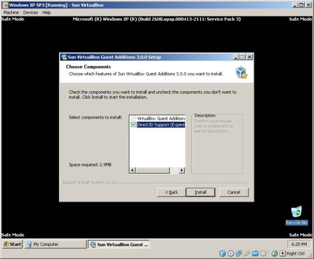Click the Space required: 2.9MB text
Screen dimensions: 314x259
(x=90, y=165)
